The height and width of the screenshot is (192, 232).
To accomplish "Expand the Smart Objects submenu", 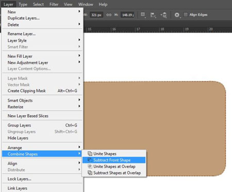I will (42, 100).
